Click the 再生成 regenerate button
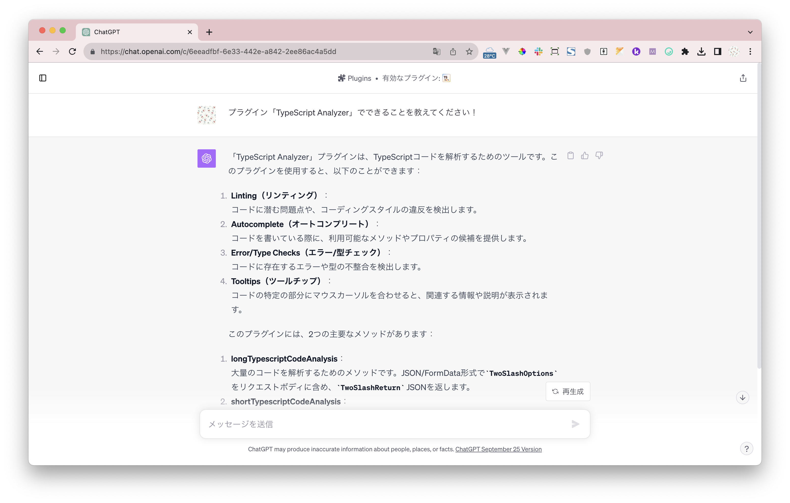The width and height of the screenshot is (790, 503). coord(568,391)
